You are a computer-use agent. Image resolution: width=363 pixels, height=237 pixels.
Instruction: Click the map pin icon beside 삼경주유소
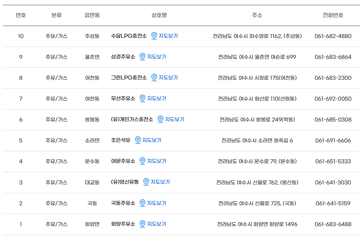pos(143,57)
